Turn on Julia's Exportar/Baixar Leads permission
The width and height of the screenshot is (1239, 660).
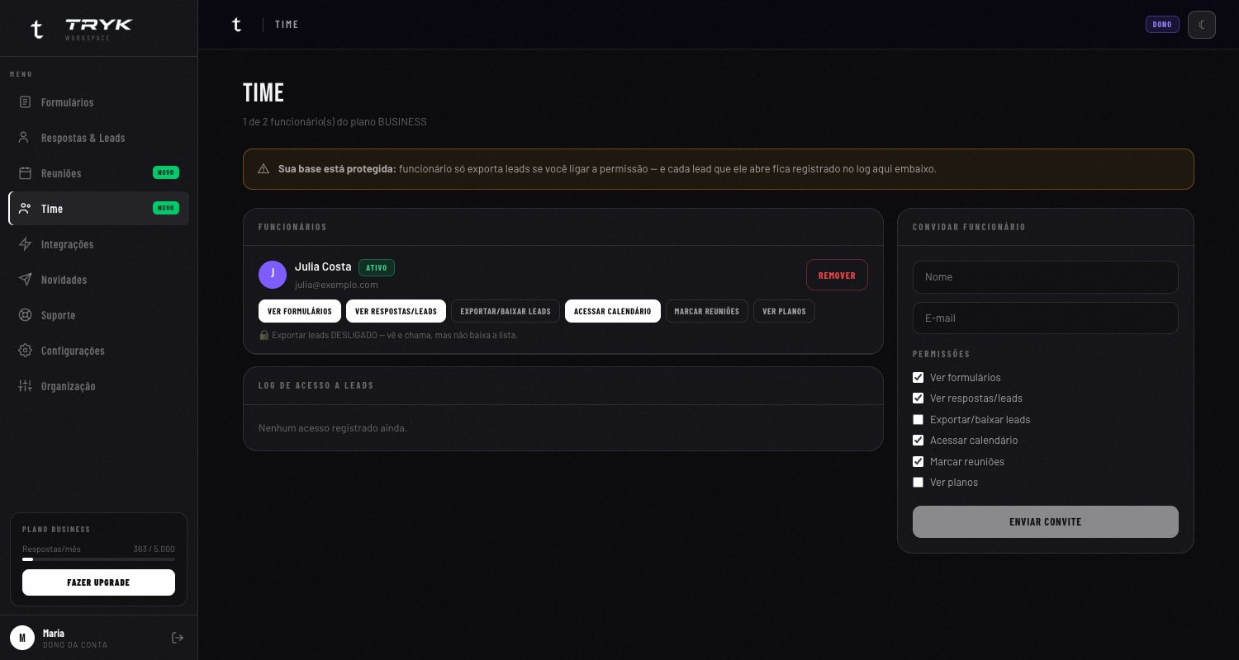(506, 311)
